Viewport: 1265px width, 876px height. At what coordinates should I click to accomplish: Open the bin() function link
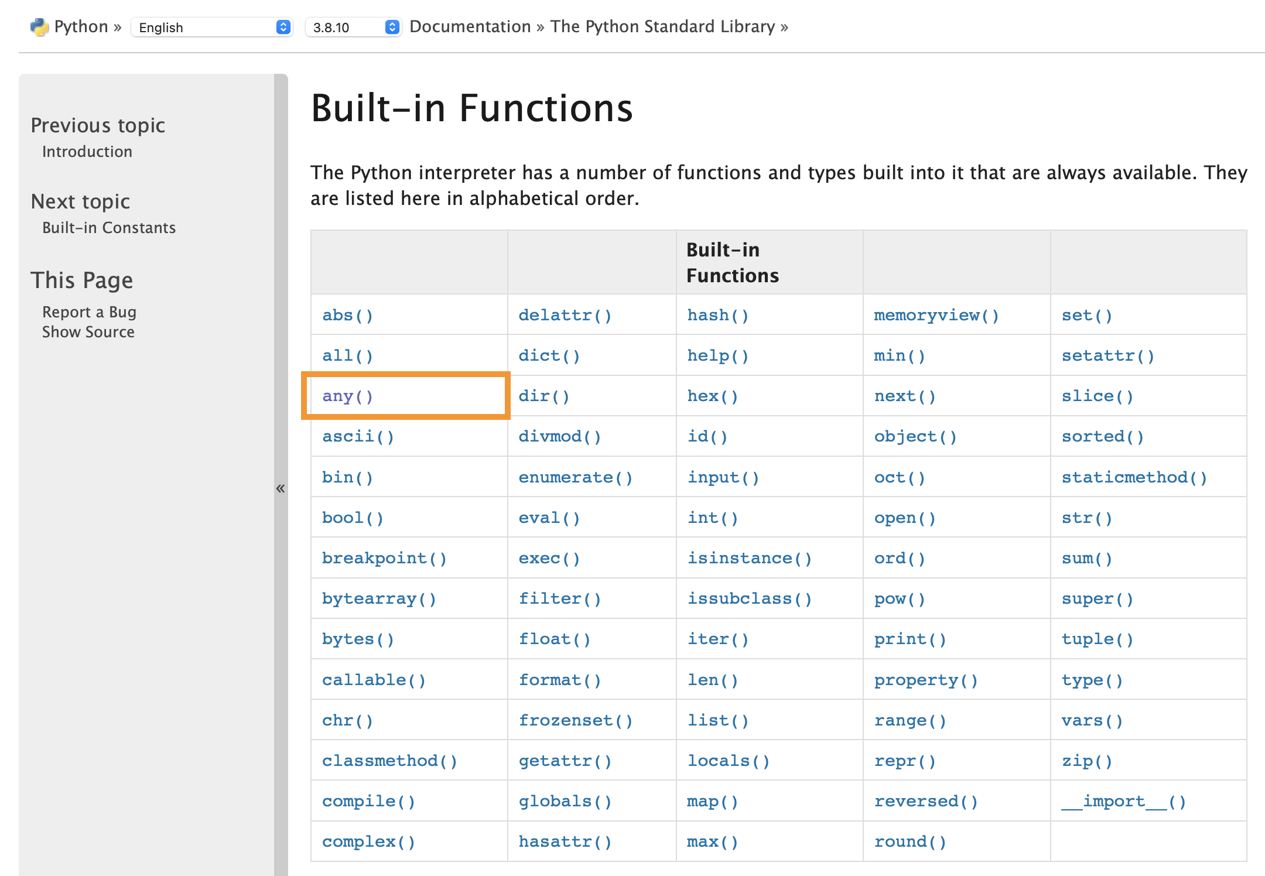tap(347, 477)
